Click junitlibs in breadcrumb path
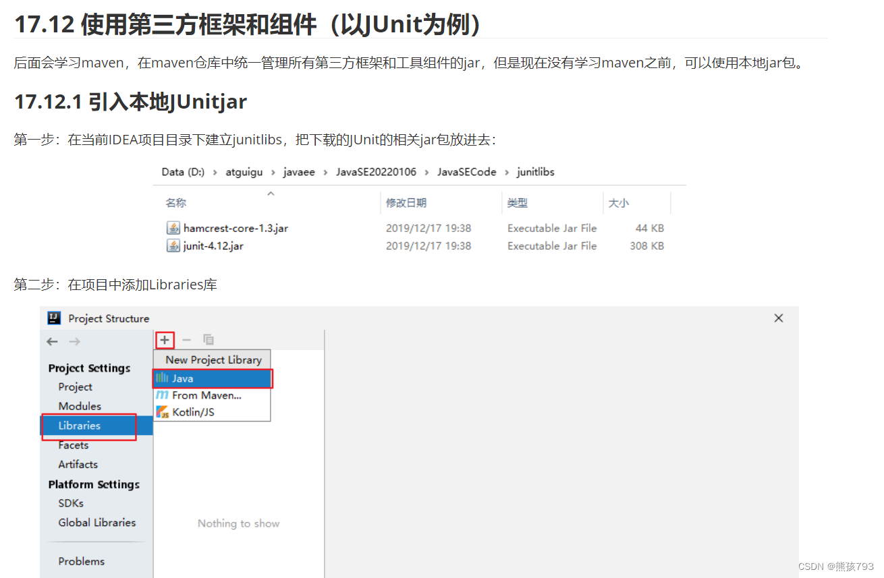The width and height of the screenshot is (884, 578). (x=536, y=172)
